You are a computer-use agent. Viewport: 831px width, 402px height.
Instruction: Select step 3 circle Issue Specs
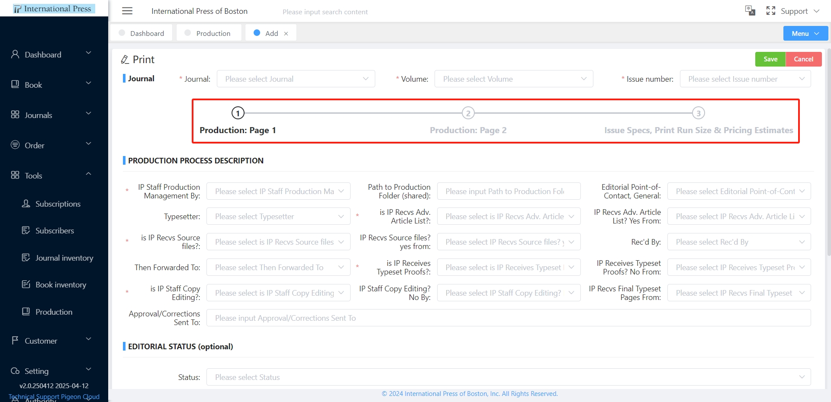(698, 113)
